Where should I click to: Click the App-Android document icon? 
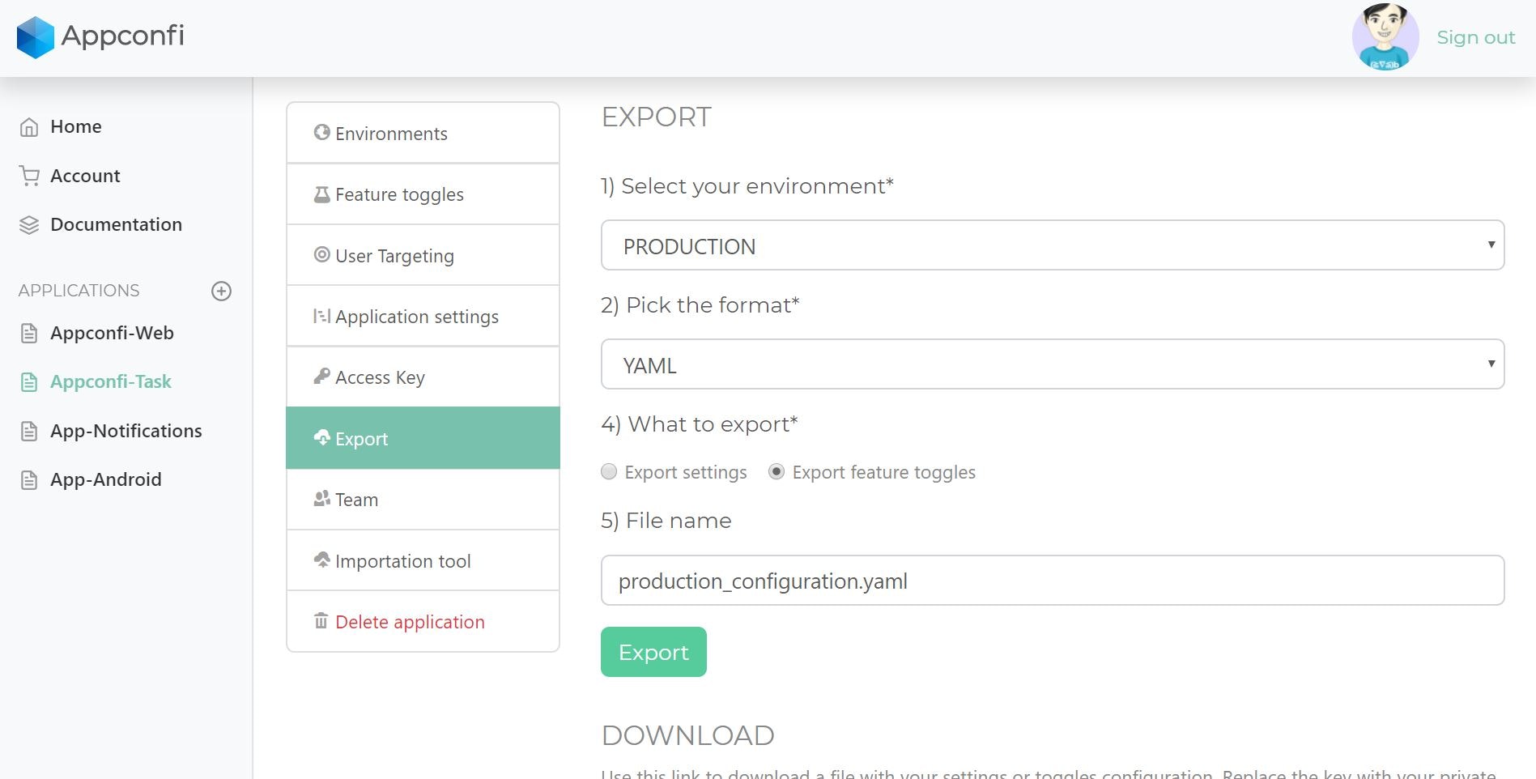[x=29, y=480]
